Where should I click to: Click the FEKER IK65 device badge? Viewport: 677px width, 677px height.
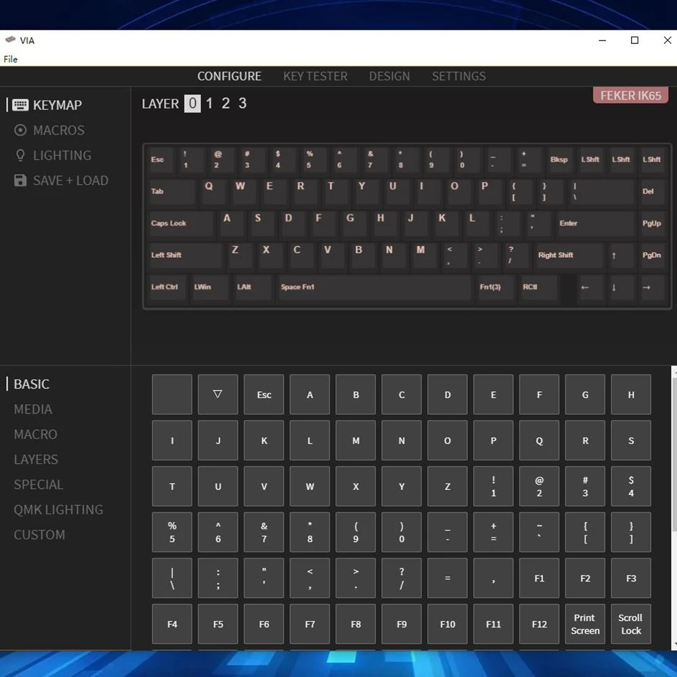tap(630, 95)
